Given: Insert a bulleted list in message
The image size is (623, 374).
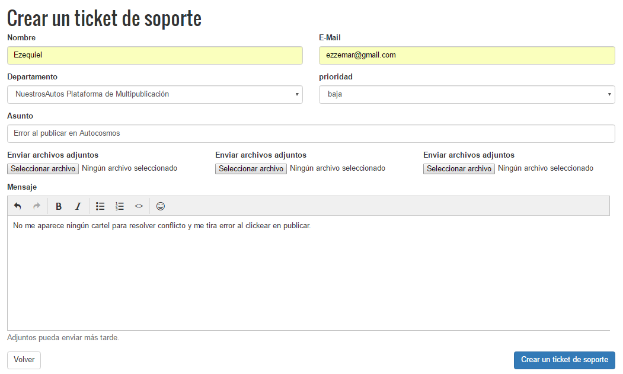Looking at the screenshot, I should pyautogui.click(x=100, y=206).
